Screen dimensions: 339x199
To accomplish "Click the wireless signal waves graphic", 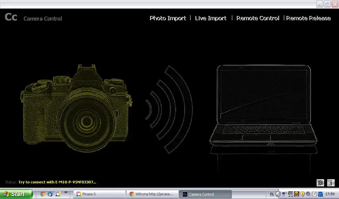I will coord(169,109).
